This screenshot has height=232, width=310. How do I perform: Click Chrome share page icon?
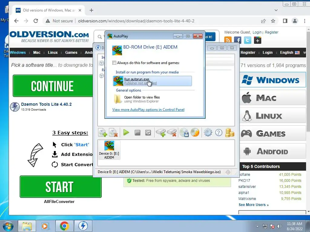tap(263, 21)
